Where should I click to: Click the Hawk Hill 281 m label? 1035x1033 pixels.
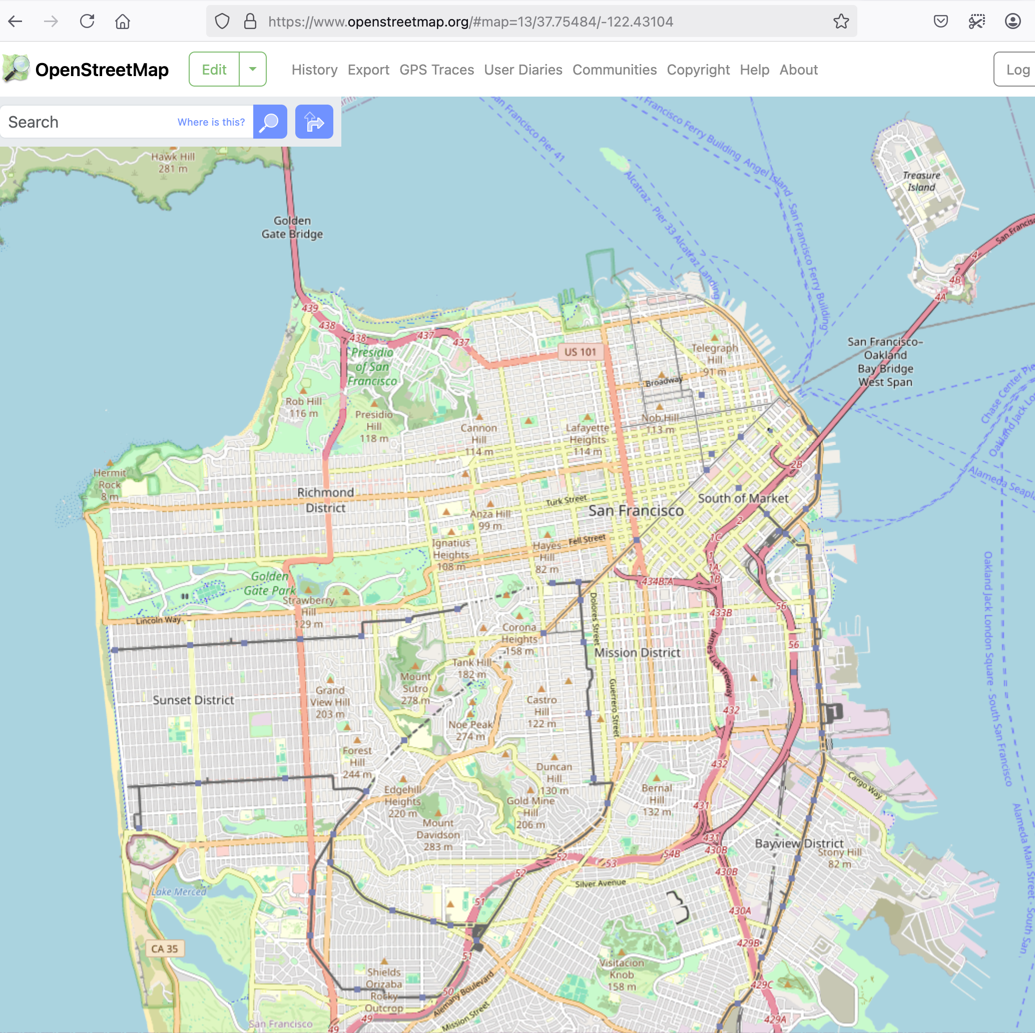(173, 163)
